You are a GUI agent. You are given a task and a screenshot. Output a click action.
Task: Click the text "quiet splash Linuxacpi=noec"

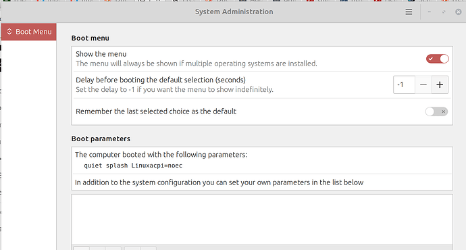tap(133, 166)
